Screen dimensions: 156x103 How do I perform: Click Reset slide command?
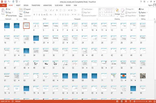pyautogui.click(x=27, y=12)
